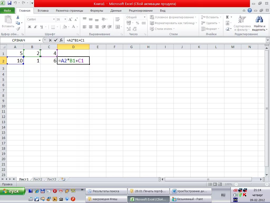Click the borders icon

coord(53,27)
